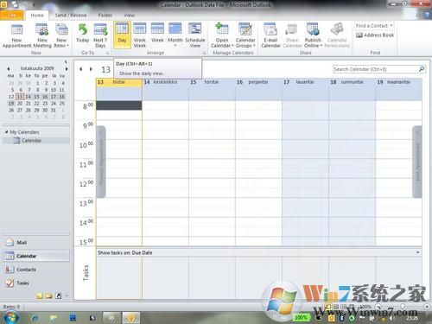The width and height of the screenshot is (432, 324).
Task: Open the Arrange group dialog launcher
Action: pyautogui.click(x=204, y=53)
